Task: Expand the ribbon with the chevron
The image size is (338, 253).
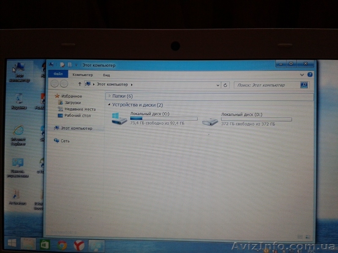Action: pos(302,75)
